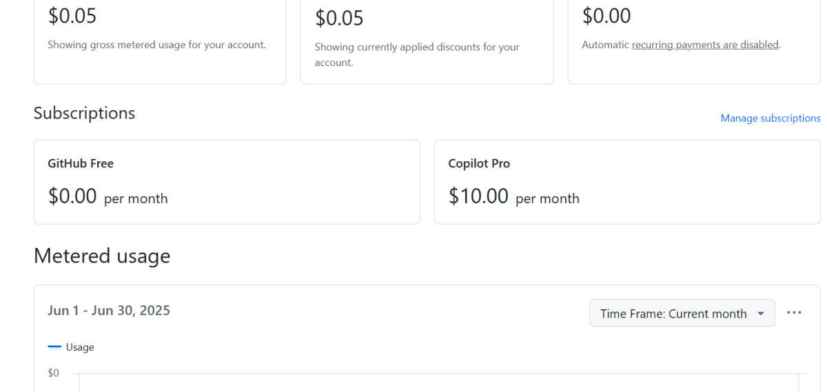
Task: Click the Metered usage section heading
Action: pos(101,256)
